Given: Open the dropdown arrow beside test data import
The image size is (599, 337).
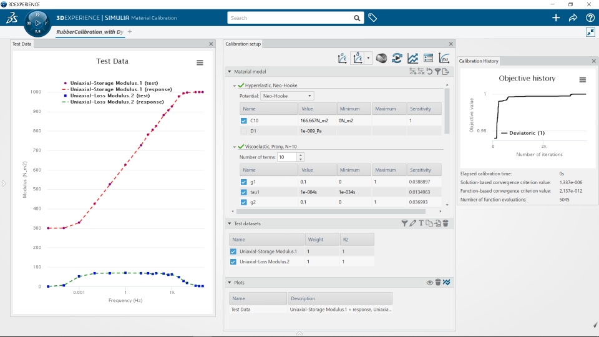Looking at the screenshot, I should coord(368,59).
